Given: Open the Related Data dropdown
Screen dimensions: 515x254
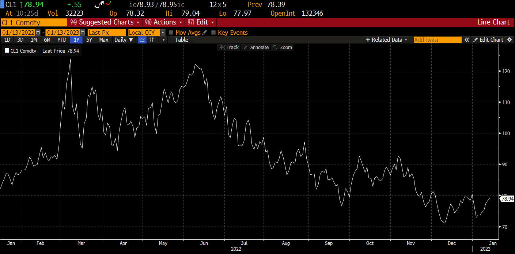Looking at the screenshot, I should (386, 40).
